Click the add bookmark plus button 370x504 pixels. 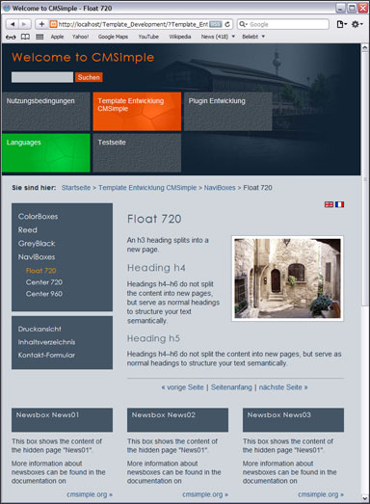point(41,24)
